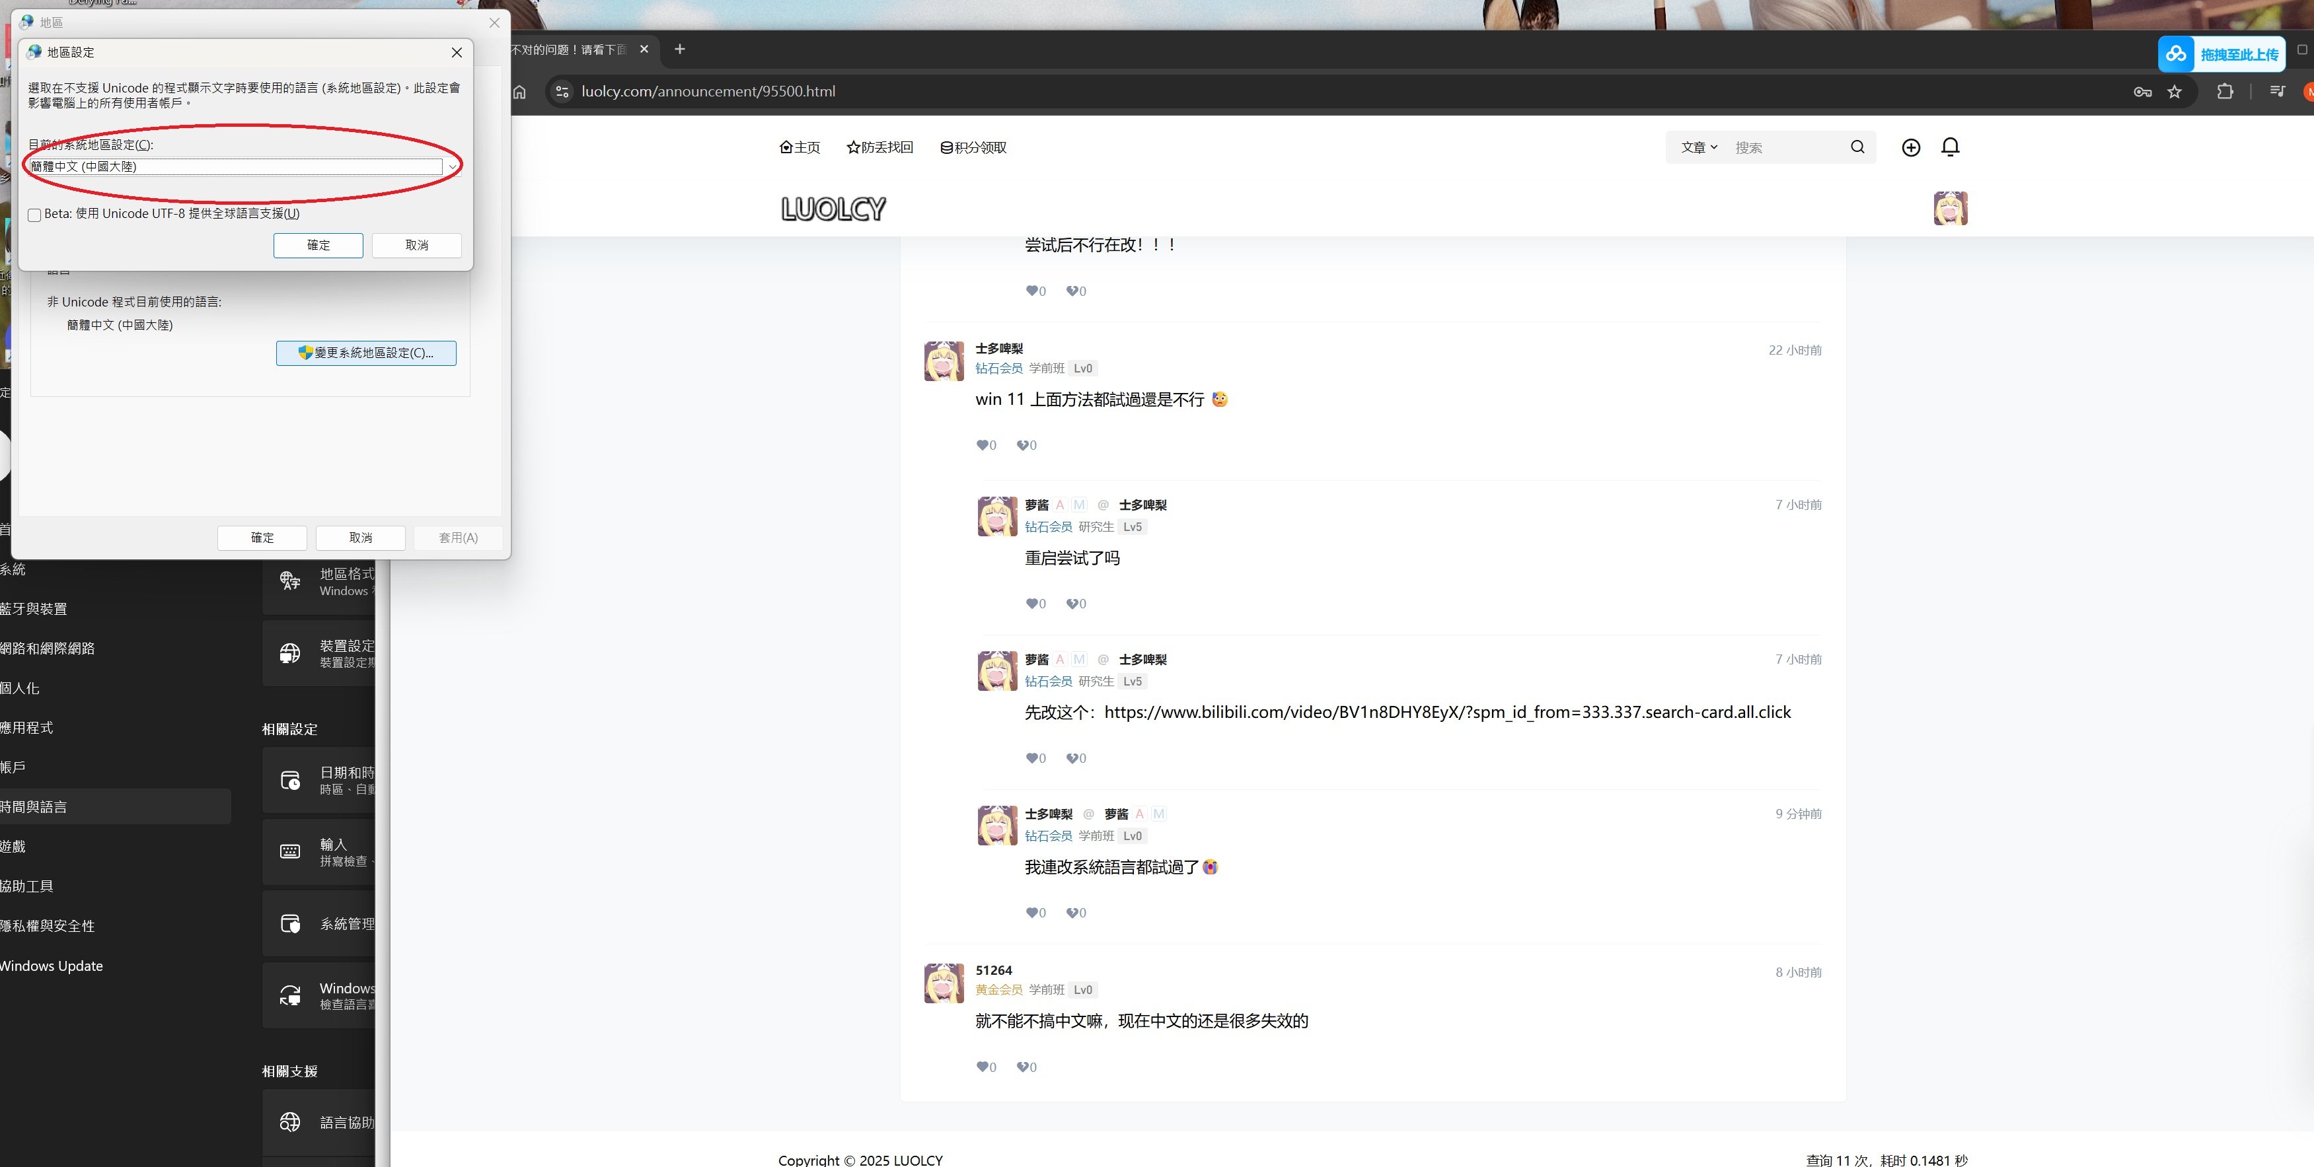Image resolution: width=2314 pixels, height=1167 pixels.
Task: Click the site info icon in address bar
Action: tap(562, 92)
